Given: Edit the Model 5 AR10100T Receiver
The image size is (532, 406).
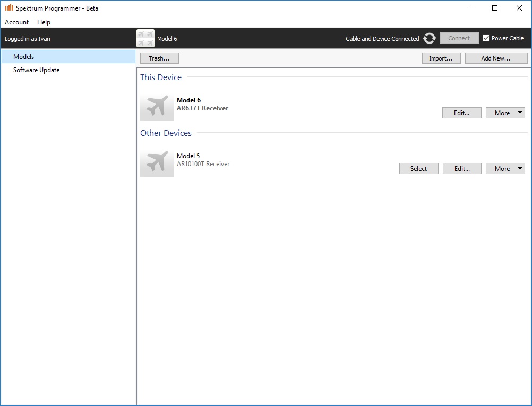Looking at the screenshot, I should (x=462, y=169).
